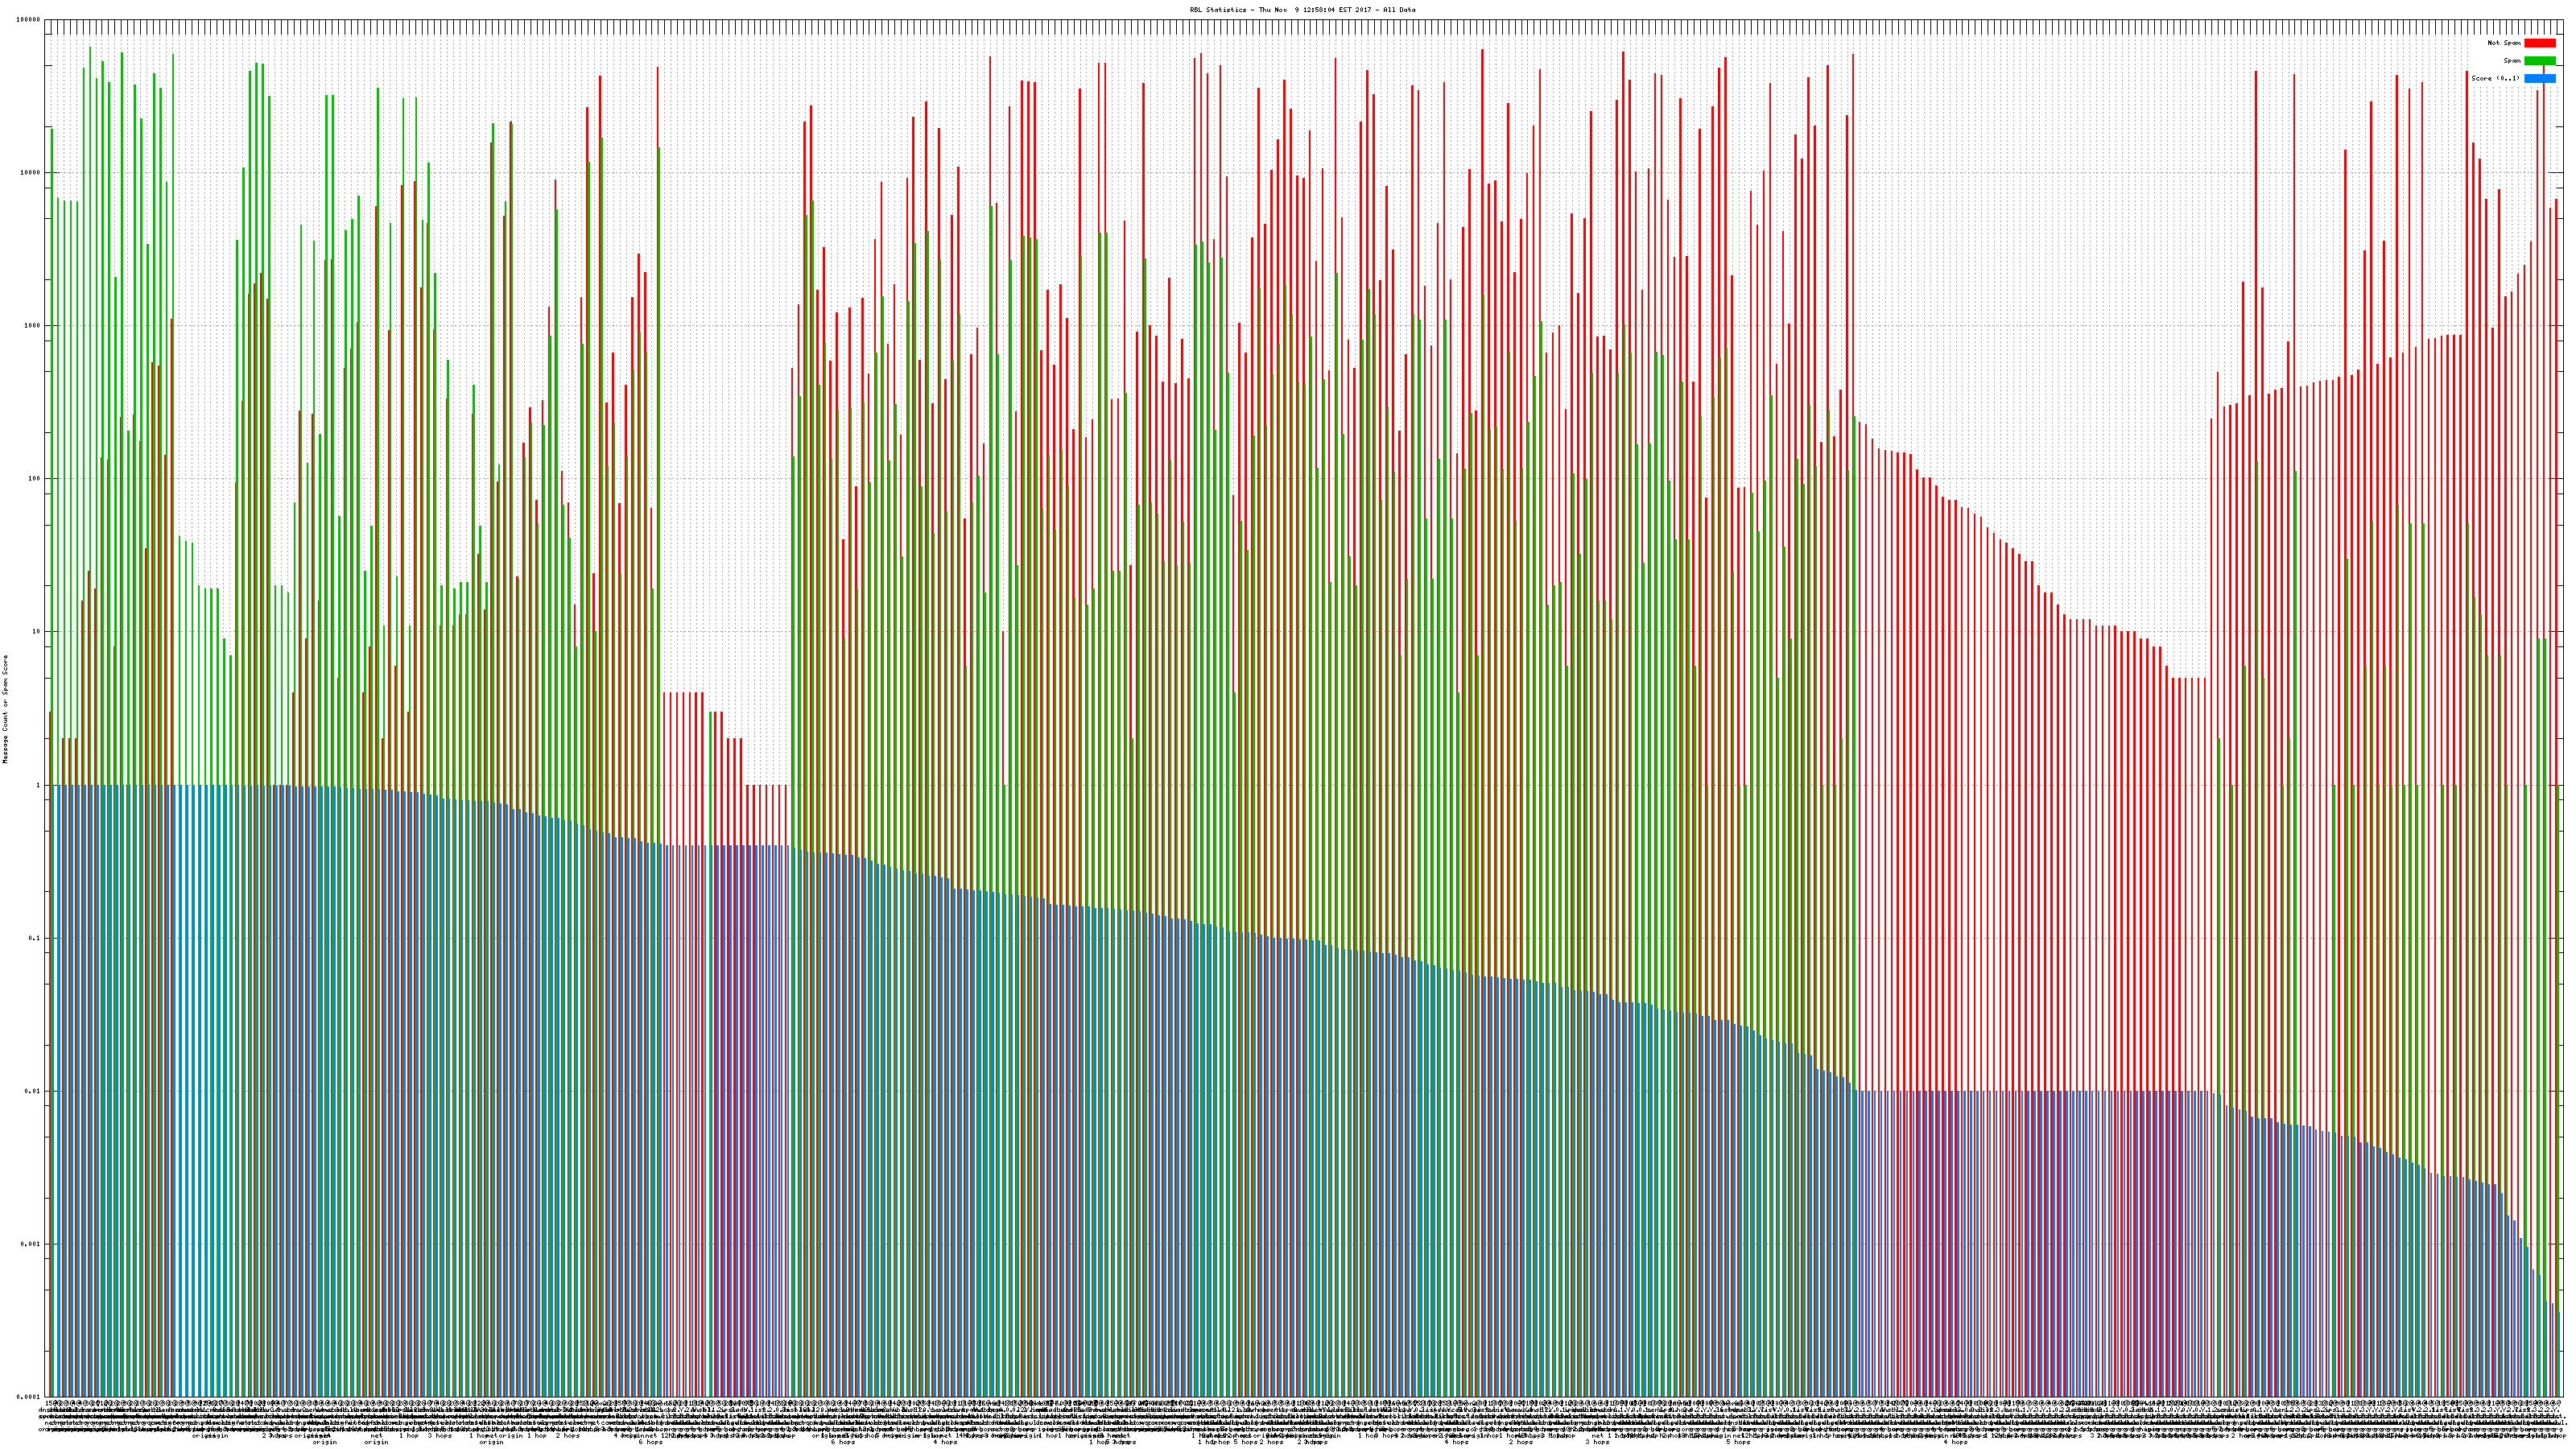2576x1449 pixels.
Task: Click the 0.01 y-axis tick label
Action: (33, 1091)
